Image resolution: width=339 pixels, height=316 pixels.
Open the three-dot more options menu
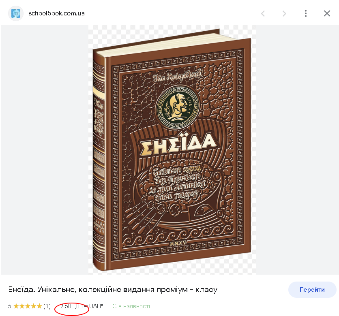[x=305, y=13]
